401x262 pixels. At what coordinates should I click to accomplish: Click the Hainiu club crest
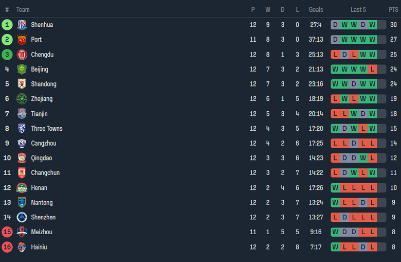[22, 247]
